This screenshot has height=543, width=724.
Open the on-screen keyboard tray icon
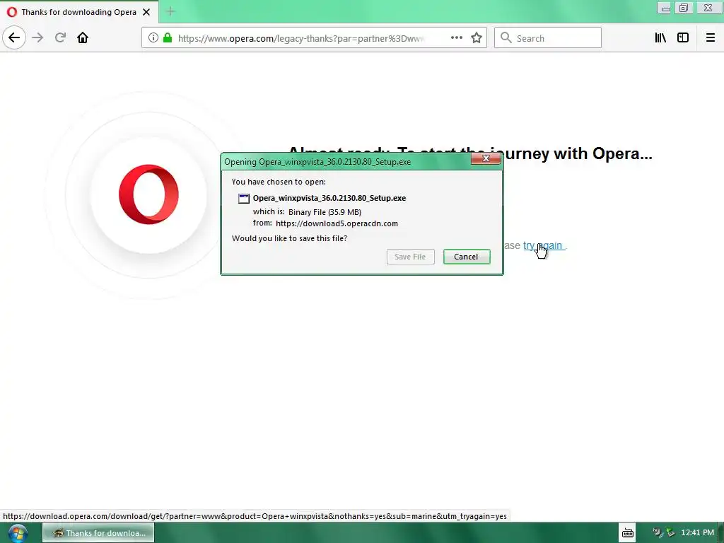coord(628,533)
